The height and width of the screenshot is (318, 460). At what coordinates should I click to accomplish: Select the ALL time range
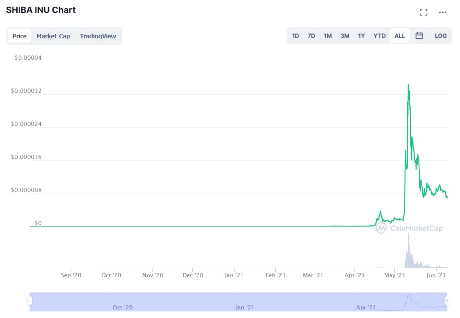[400, 36]
